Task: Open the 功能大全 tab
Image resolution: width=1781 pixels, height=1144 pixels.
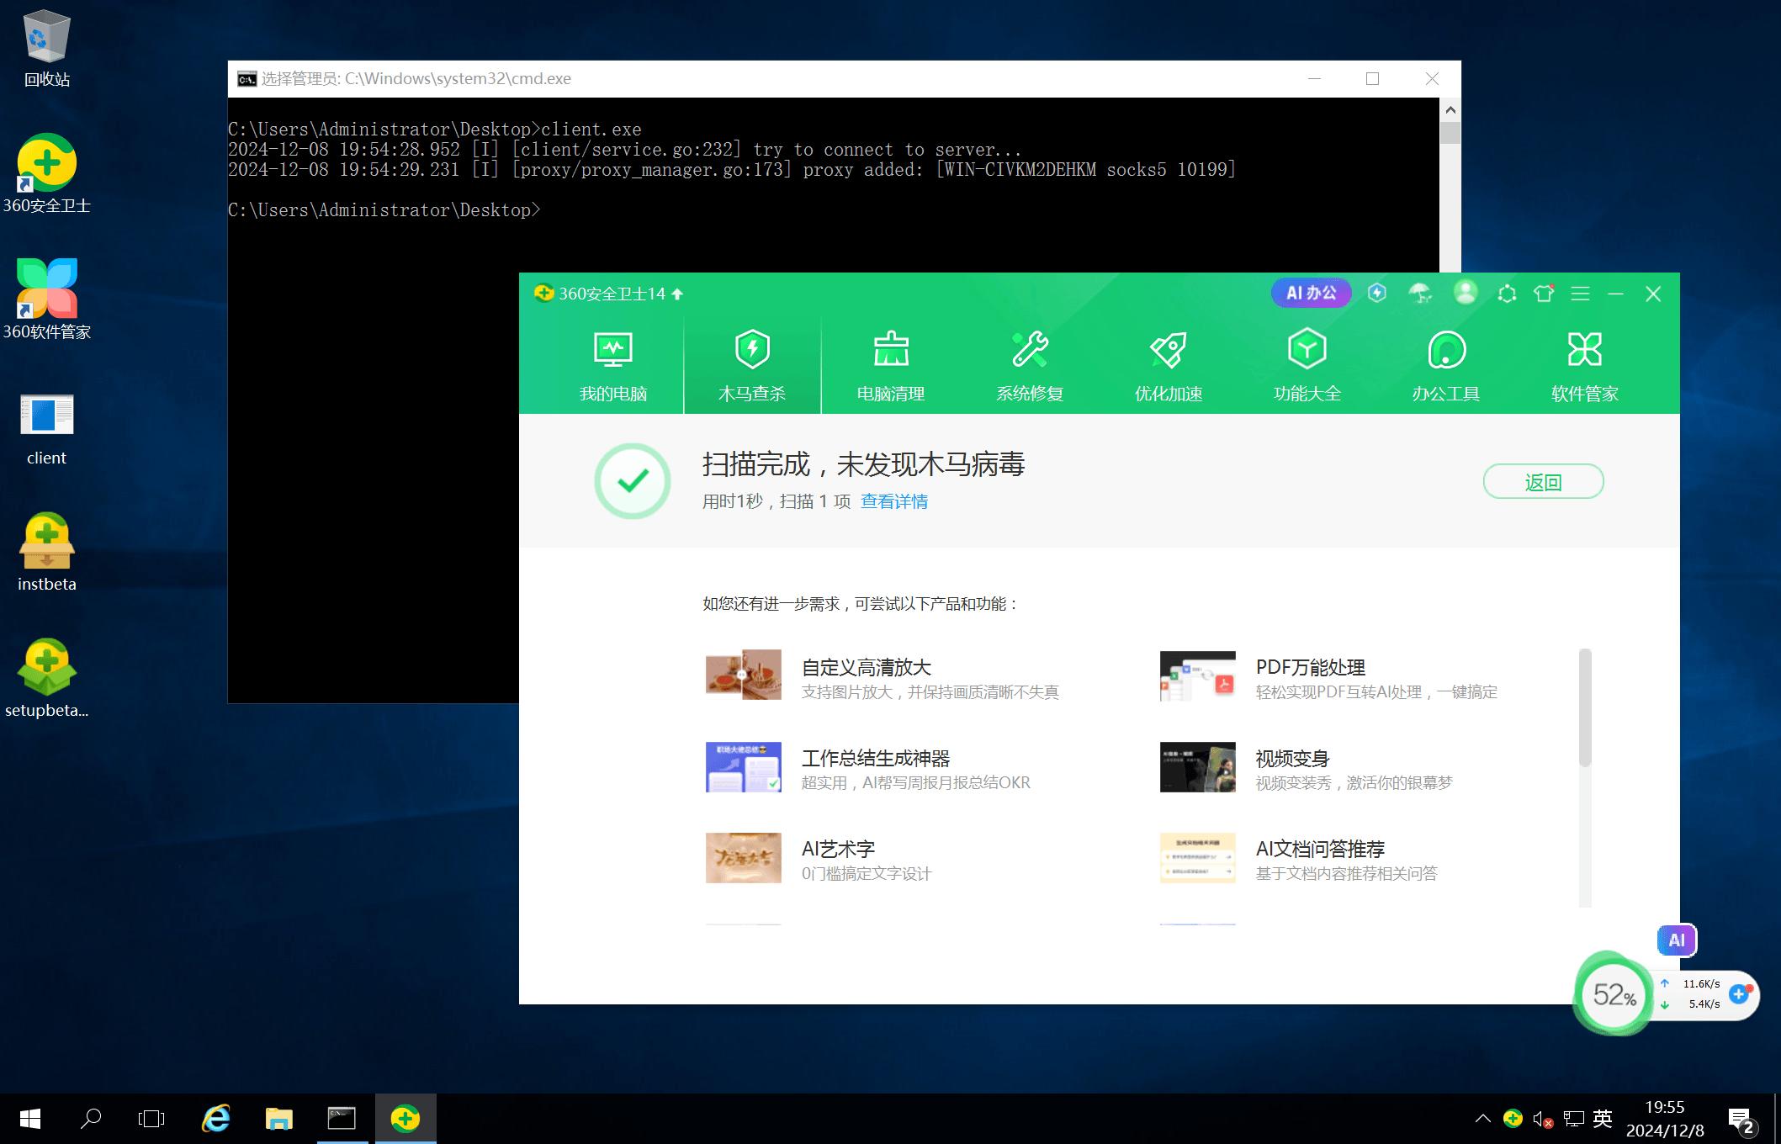Action: point(1307,365)
